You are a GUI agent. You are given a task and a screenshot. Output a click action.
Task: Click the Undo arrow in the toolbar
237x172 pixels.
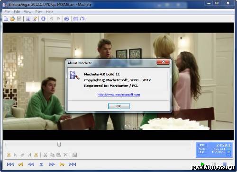(x=51, y=19)
